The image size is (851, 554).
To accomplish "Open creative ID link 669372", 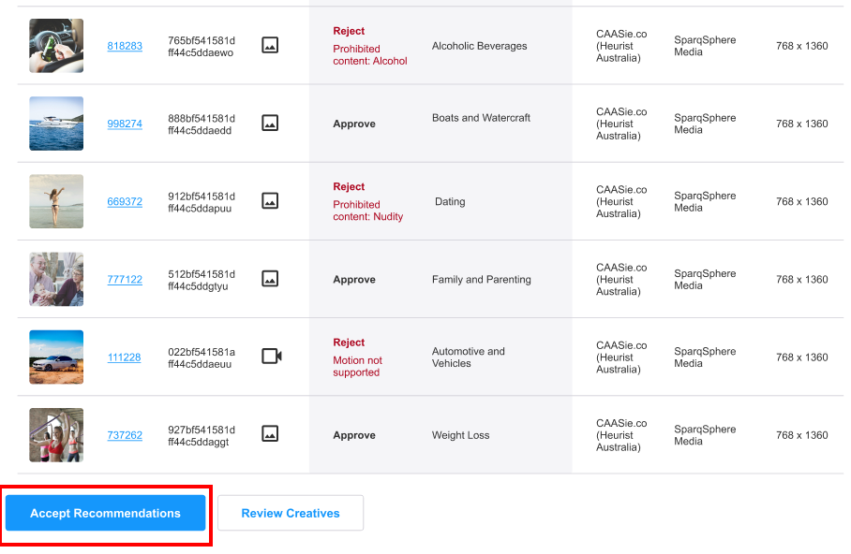I will 125,201.
